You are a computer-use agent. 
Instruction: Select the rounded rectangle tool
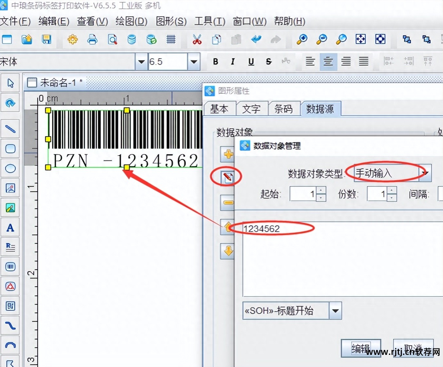coord(10,149)
